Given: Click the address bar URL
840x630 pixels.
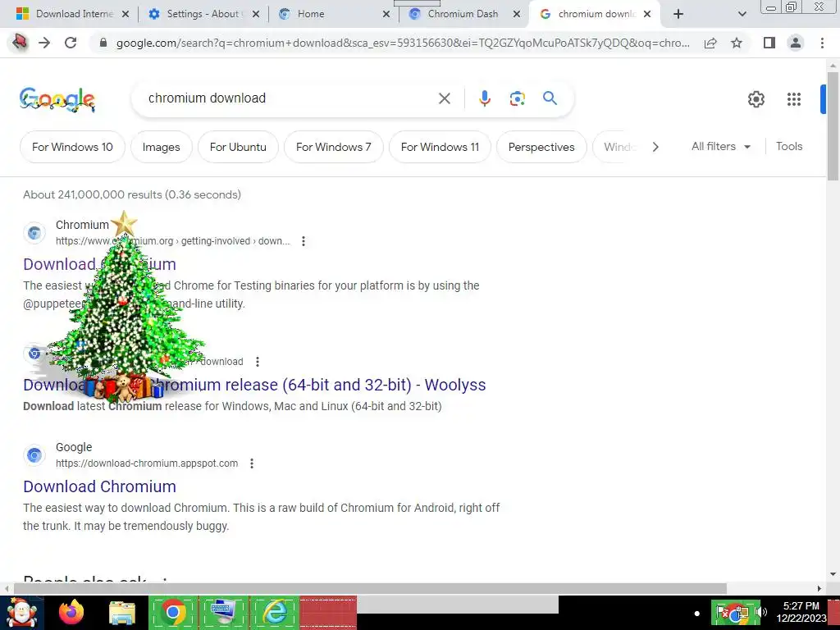Looking at the screenshot, I should (x=403, y=43).
